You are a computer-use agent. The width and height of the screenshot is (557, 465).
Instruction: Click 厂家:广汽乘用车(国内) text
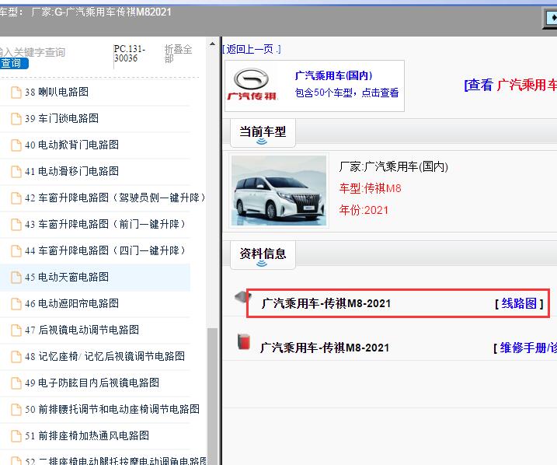[x=394, y=166]
